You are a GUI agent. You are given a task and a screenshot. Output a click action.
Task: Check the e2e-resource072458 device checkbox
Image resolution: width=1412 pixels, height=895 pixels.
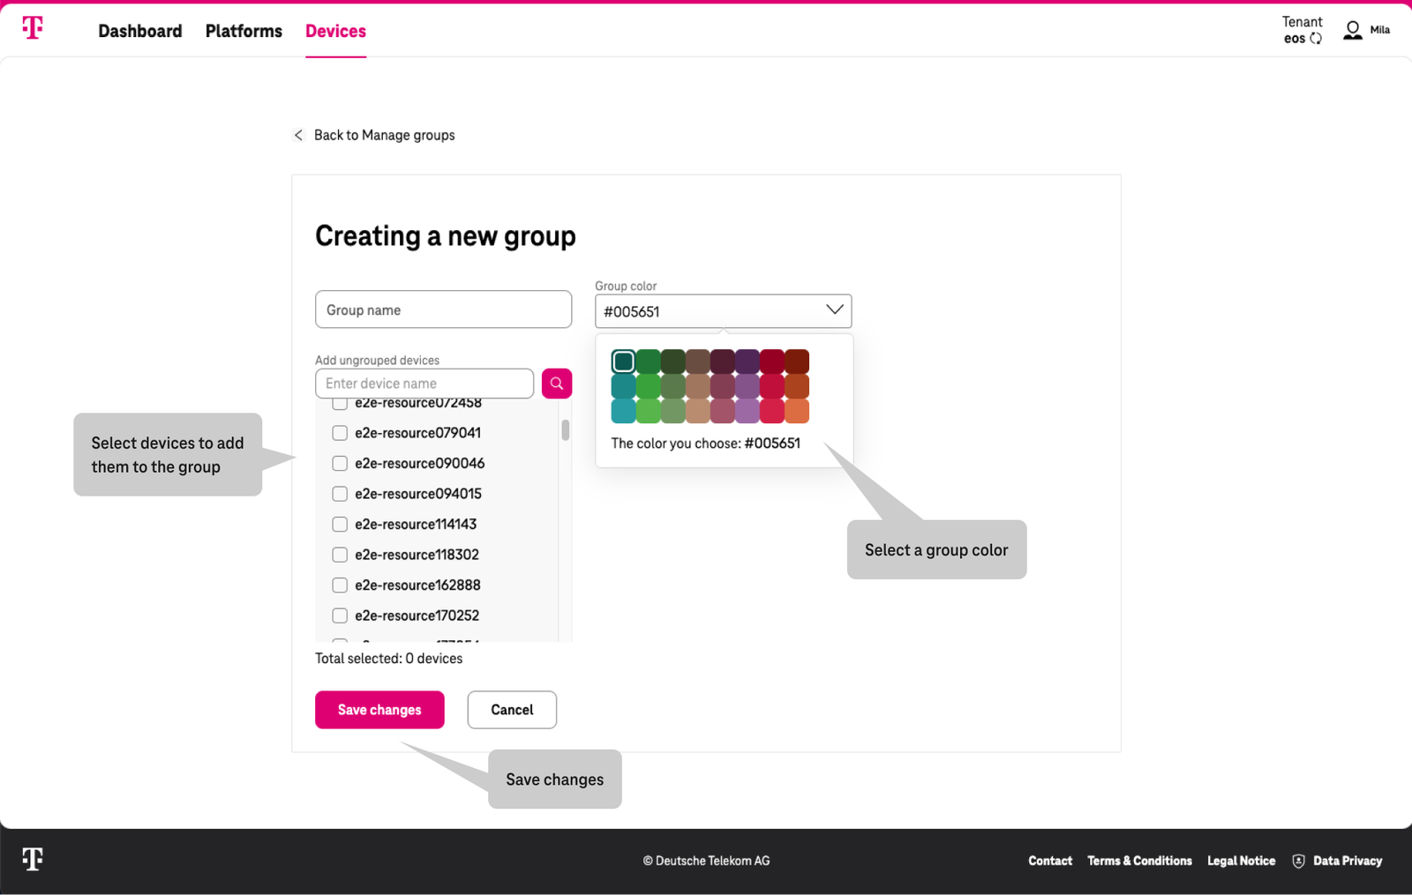pos(340,402)
